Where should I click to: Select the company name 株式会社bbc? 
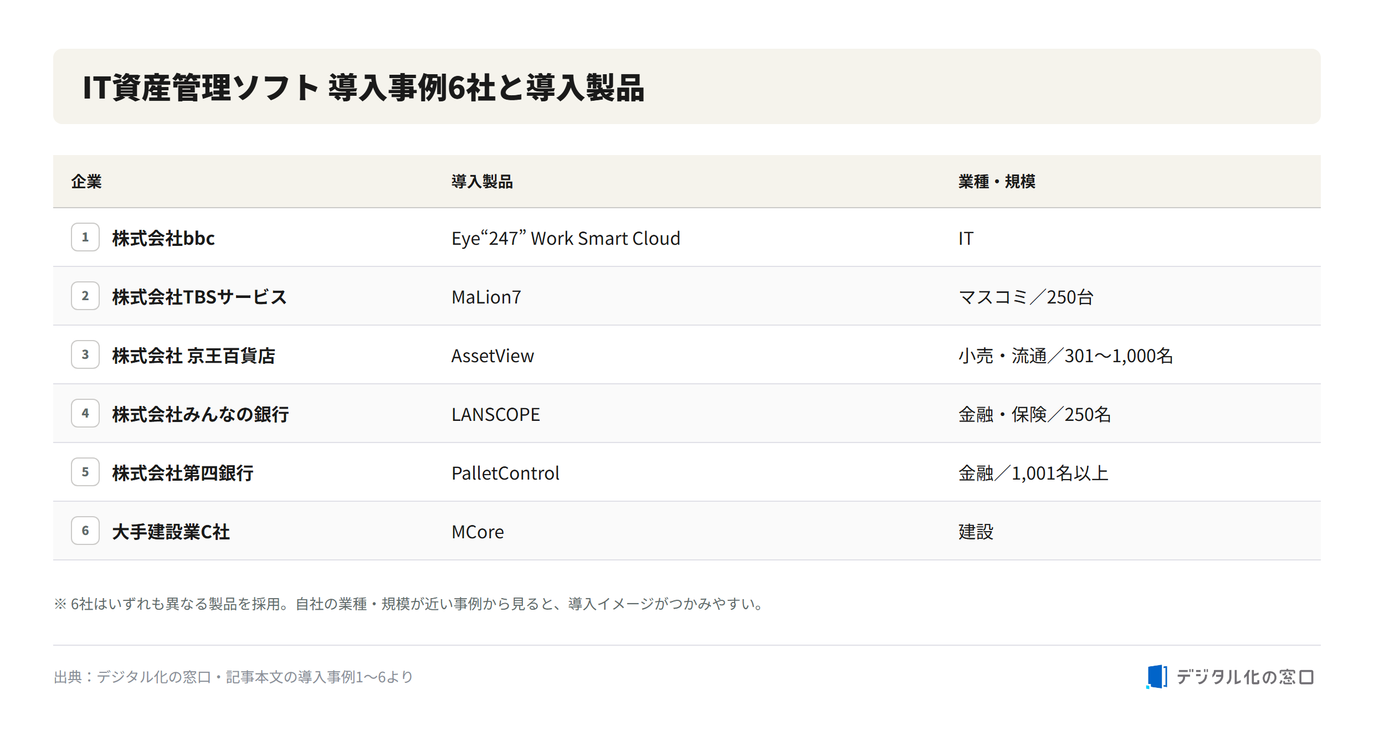pos(163,238)
